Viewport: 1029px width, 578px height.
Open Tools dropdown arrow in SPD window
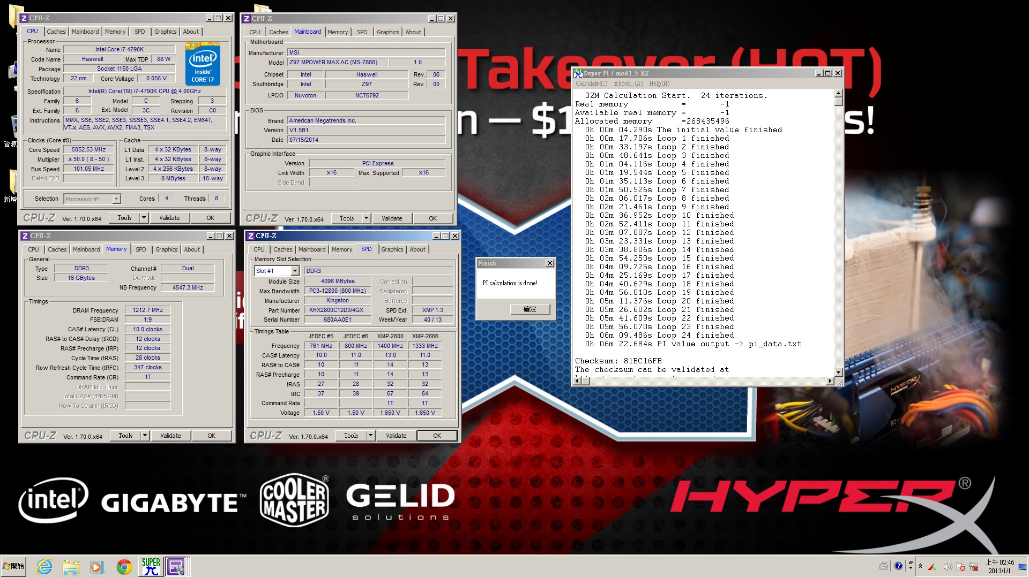tap(370, 436)
